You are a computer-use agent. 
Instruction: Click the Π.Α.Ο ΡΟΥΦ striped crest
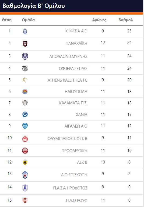[x=25, y=201]
